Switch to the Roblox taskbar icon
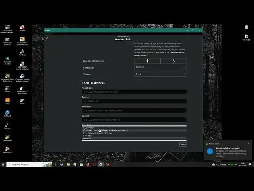 click(101, 164)
